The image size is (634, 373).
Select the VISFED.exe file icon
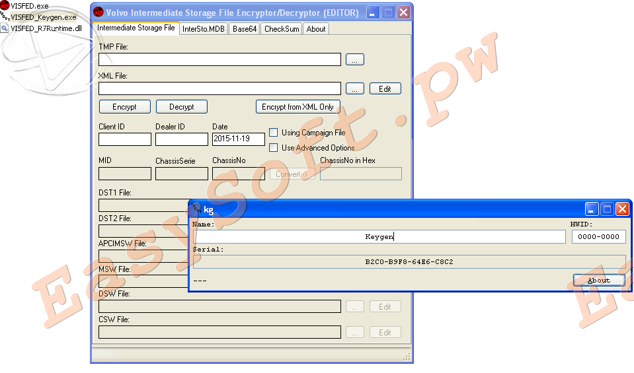tap(5, 5)
